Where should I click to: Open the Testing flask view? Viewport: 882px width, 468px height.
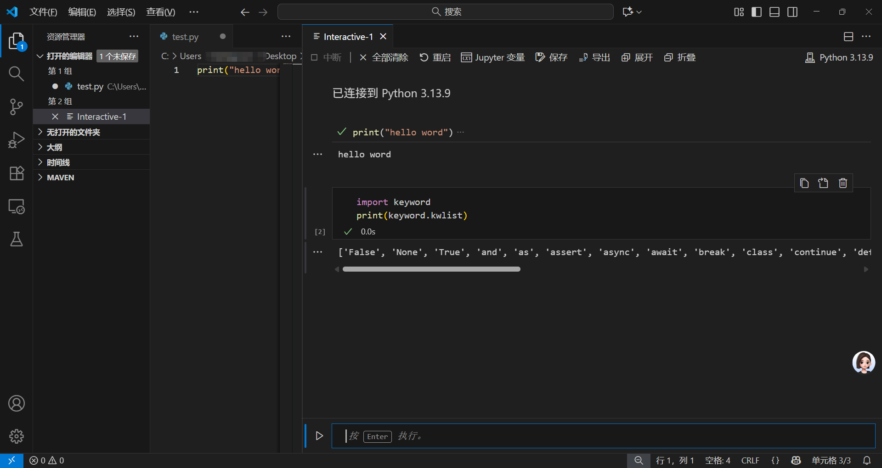[16, 239]
